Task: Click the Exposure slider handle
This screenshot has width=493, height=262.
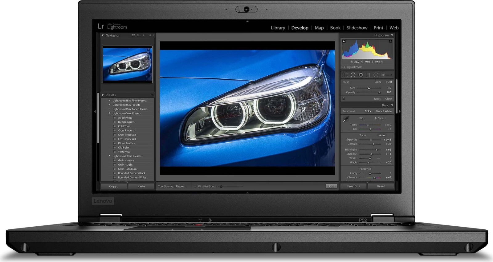Action: click(x=371, y=140)
